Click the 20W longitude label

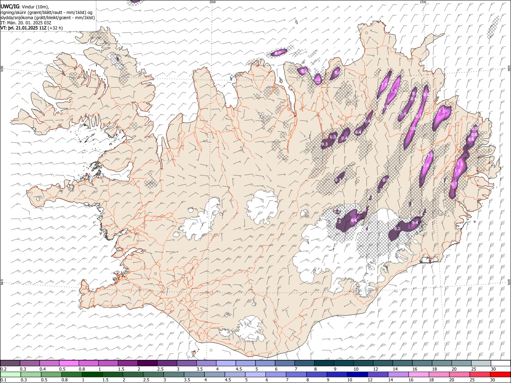click(x=212, y=2)
